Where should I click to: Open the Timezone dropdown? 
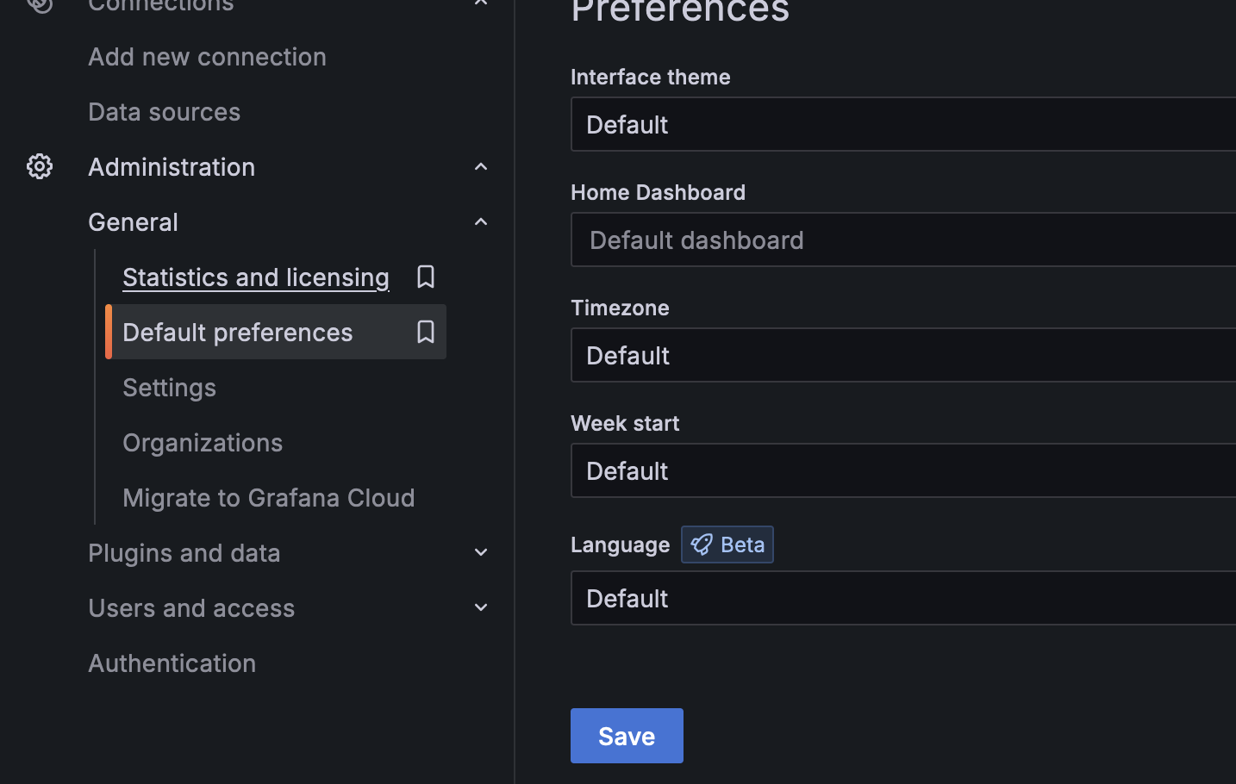point(902,355)
